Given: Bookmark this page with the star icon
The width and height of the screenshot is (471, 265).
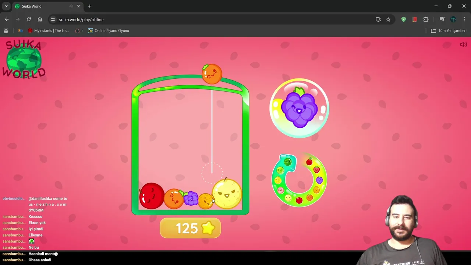Looking at the screenshot, I should pyautogui.click(x=388, y=20).
